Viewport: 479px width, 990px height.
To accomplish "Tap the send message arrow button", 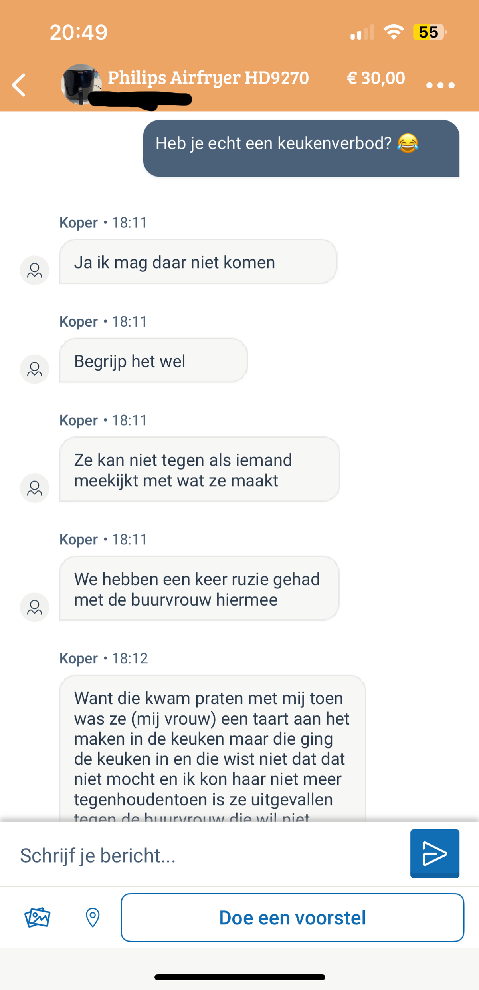I will pos(434,853).
